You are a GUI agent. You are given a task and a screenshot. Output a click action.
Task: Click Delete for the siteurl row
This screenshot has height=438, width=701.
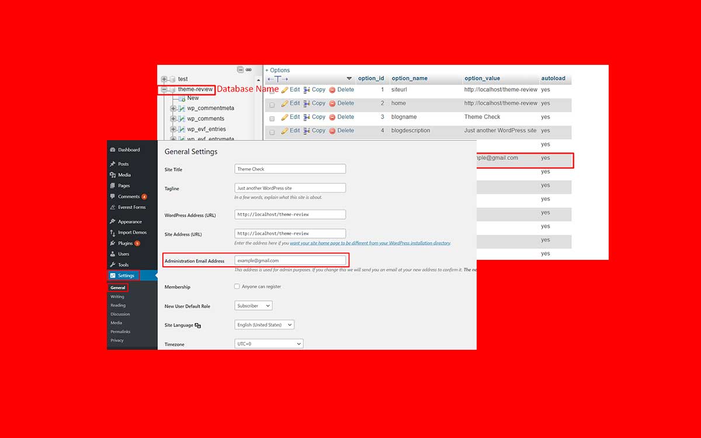(x=342, y=90)
